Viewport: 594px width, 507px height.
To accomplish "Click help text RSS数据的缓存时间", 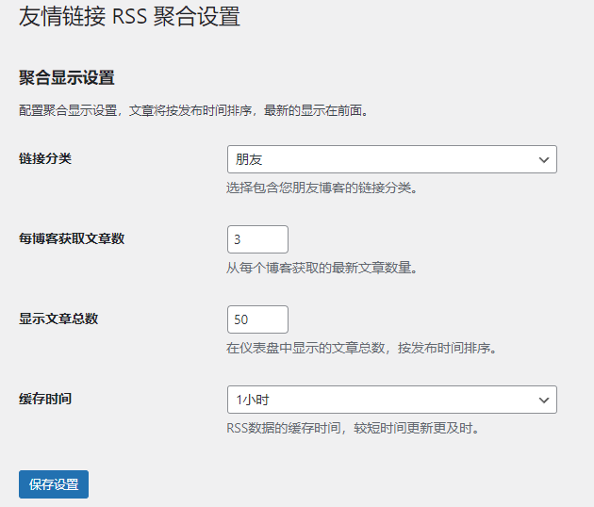I will tap(354, 428).
